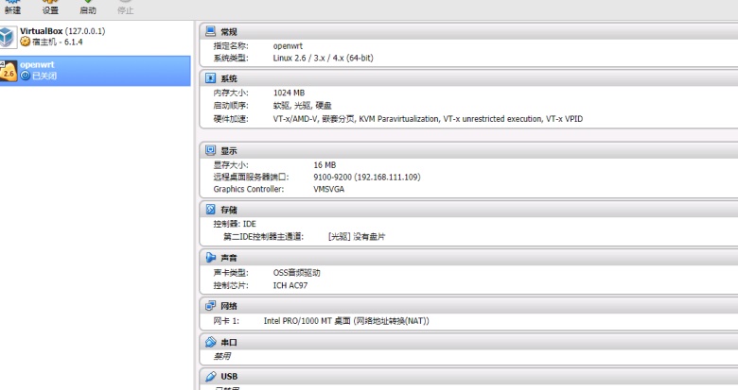This screenshot has height=390, width=738.
Task: Click the name value openwrt
Action: coord(288,46)
